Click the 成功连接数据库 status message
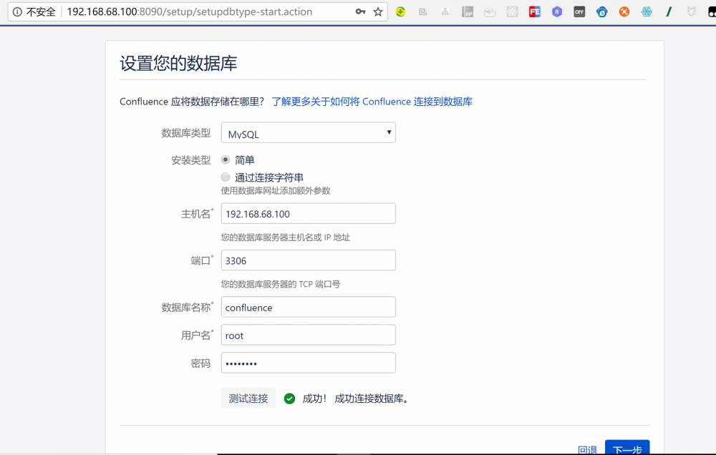The width and height of the screenshot is (716, 455). point(371,398)
